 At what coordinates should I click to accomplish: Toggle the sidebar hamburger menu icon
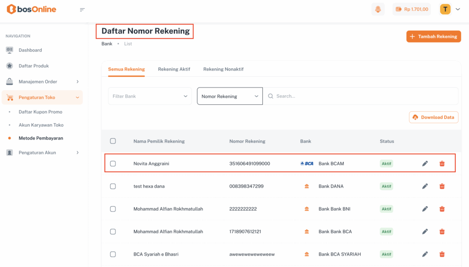tap(82, 10)
